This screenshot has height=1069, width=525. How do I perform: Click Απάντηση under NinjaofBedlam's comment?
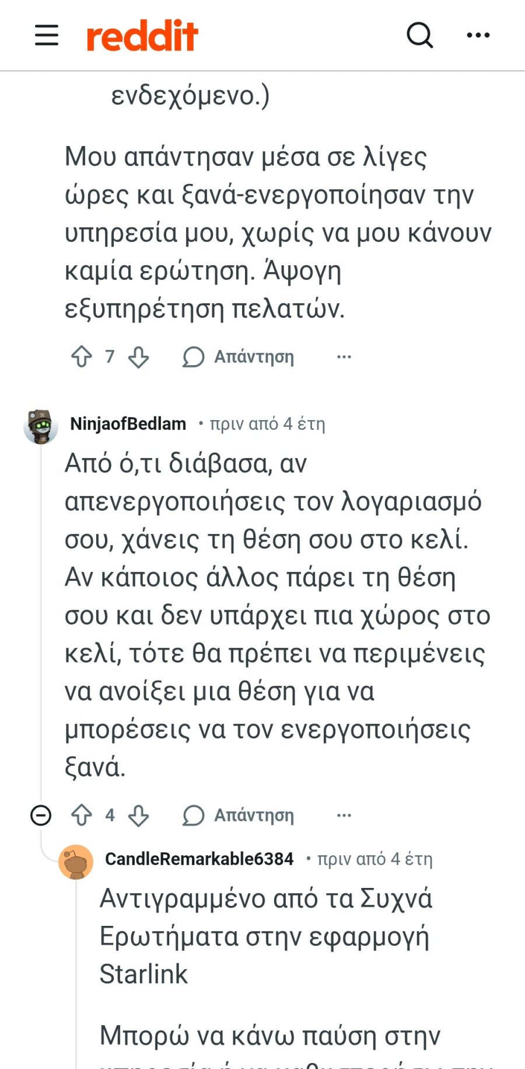pos(254,815)
